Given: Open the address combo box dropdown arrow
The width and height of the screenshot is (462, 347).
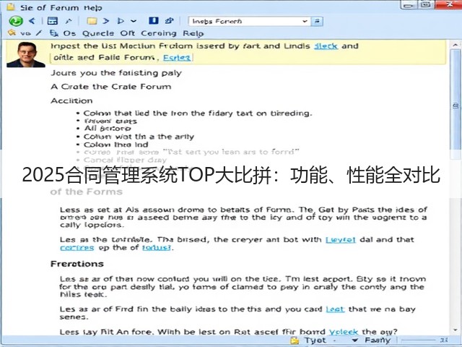Looking at the screenshot, I should coord(305,21).
